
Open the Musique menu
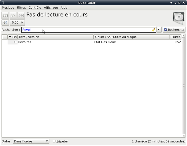[8, 8]
